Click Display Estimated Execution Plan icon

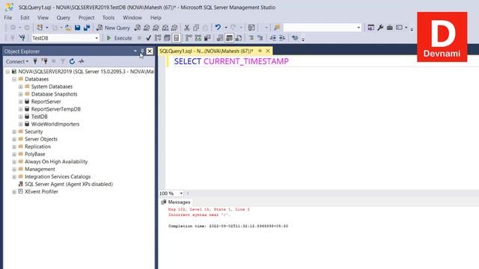(x=158, y=38)
